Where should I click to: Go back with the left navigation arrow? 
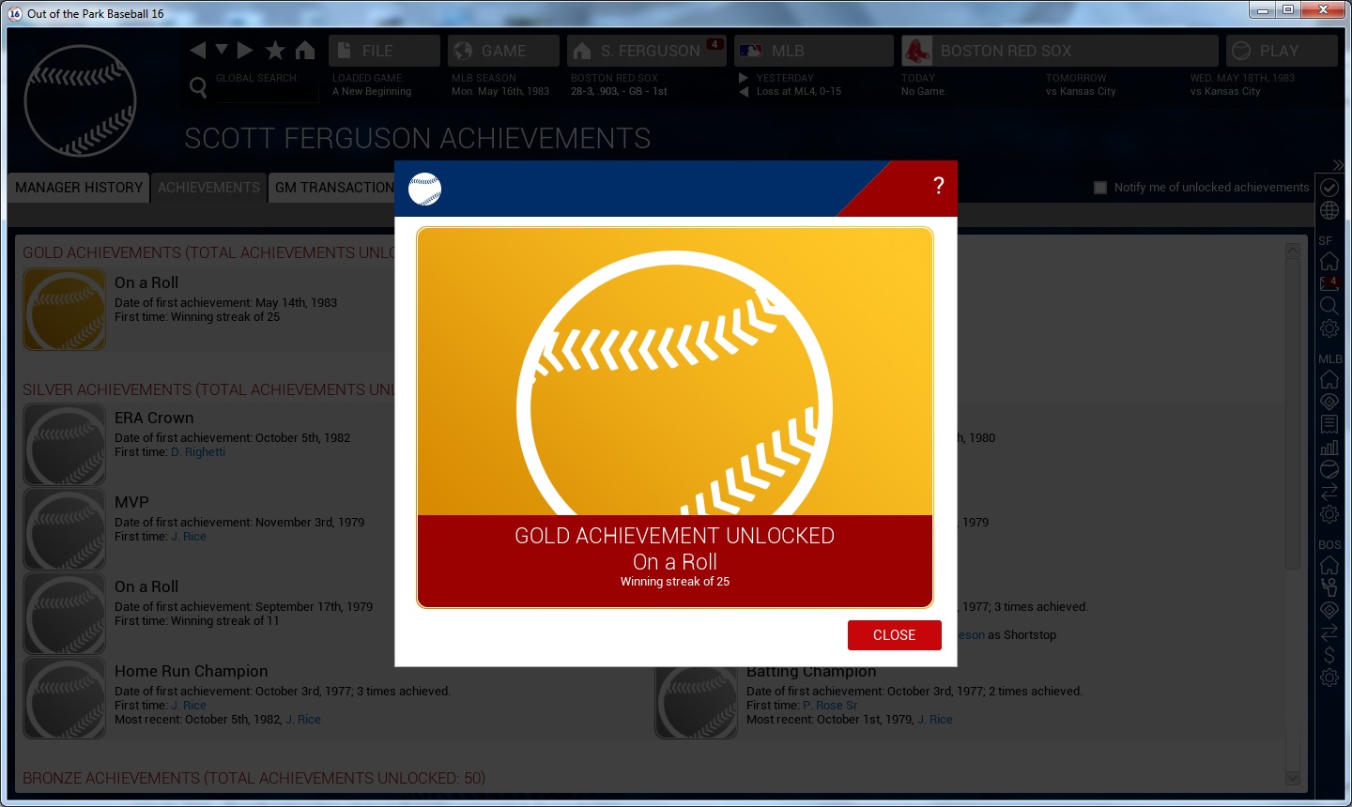click(x=198, y=50)
